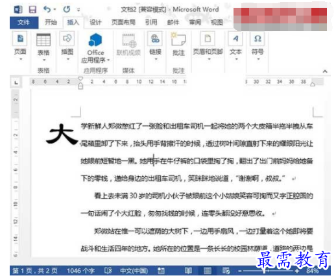Click the 页眉和页脚 (Header & Footer) icon

tap(208, 38)
